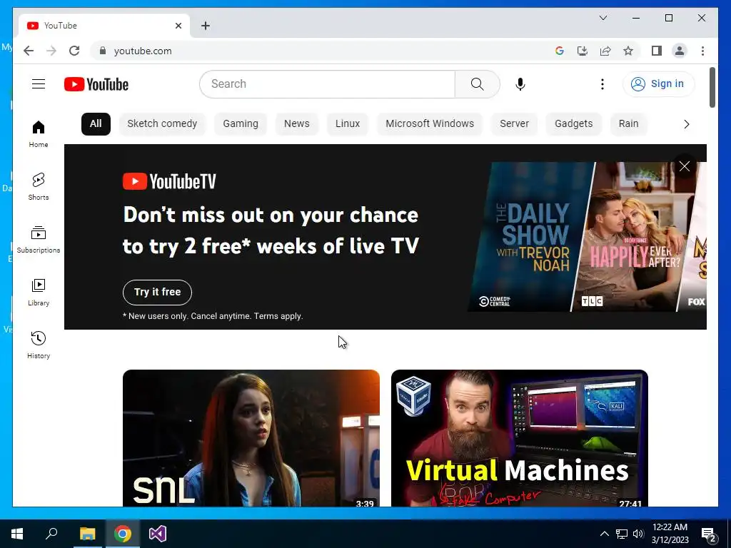Viewport: 731px width, 548px height.
Task: Open the Chrome profile avatar
Action: coord(680,51)
